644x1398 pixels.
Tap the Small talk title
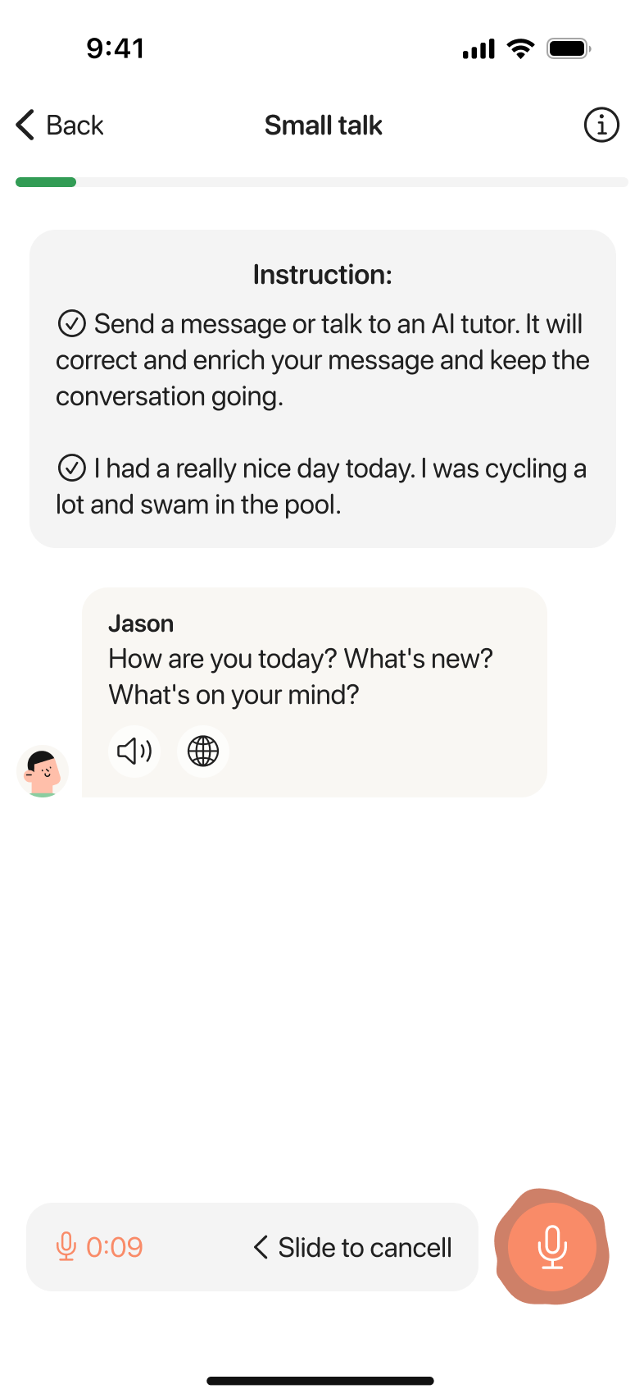click(x=323, y=126)
